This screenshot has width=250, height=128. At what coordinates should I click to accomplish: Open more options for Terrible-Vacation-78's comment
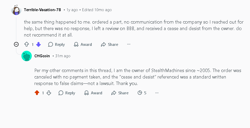click(x=129, y=45)
